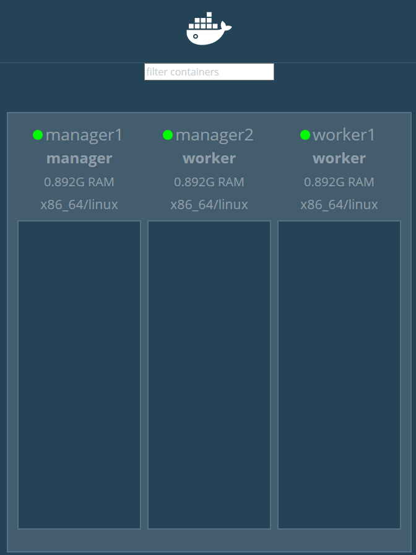Click the bold manager role under manager1
This screenshot has width=416, height=555.
79,158
